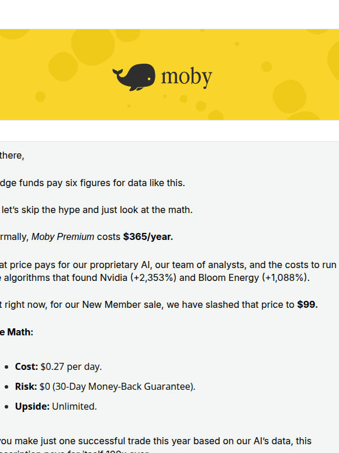Click the yellow Moby header banner
The height and width of the screenshot is (453, 339).
(x=169, y=74)
